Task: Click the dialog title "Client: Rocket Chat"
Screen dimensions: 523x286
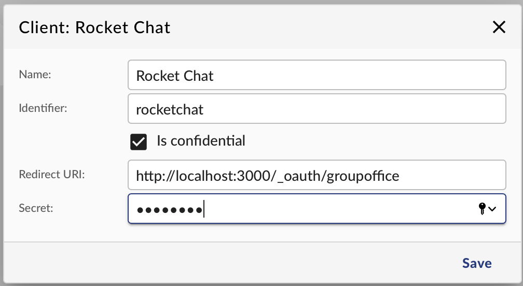Action: [x=95, y=27]
